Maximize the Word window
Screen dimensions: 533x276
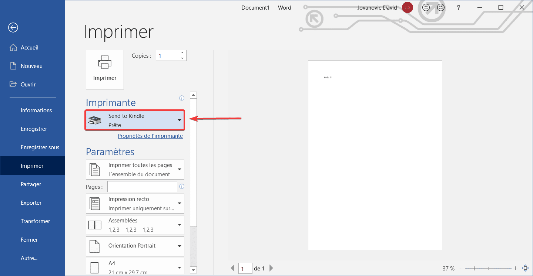click(x=501, y=7)
